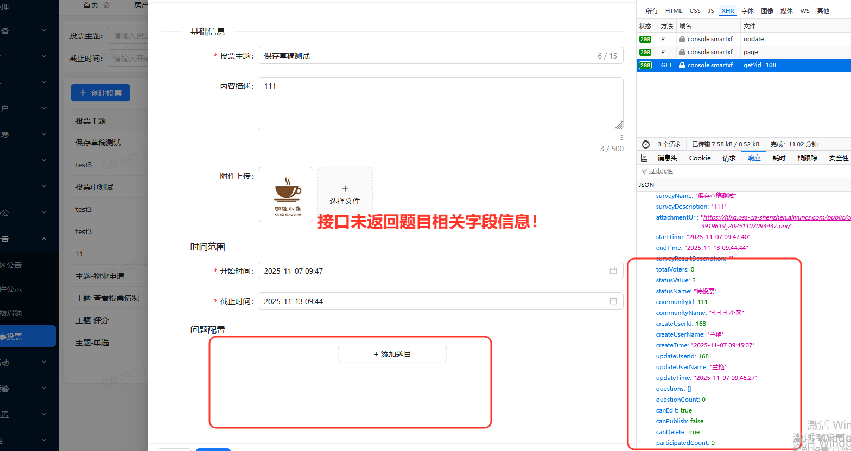Click the + 添加题目 button
Viewport: 851px width, 451px height.
(392, 353)
